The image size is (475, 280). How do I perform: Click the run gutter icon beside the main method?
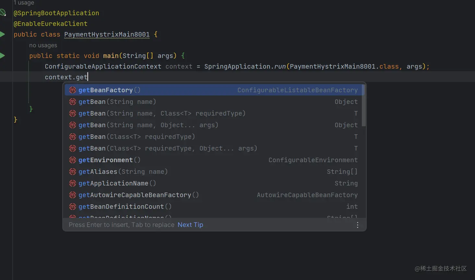2,56
